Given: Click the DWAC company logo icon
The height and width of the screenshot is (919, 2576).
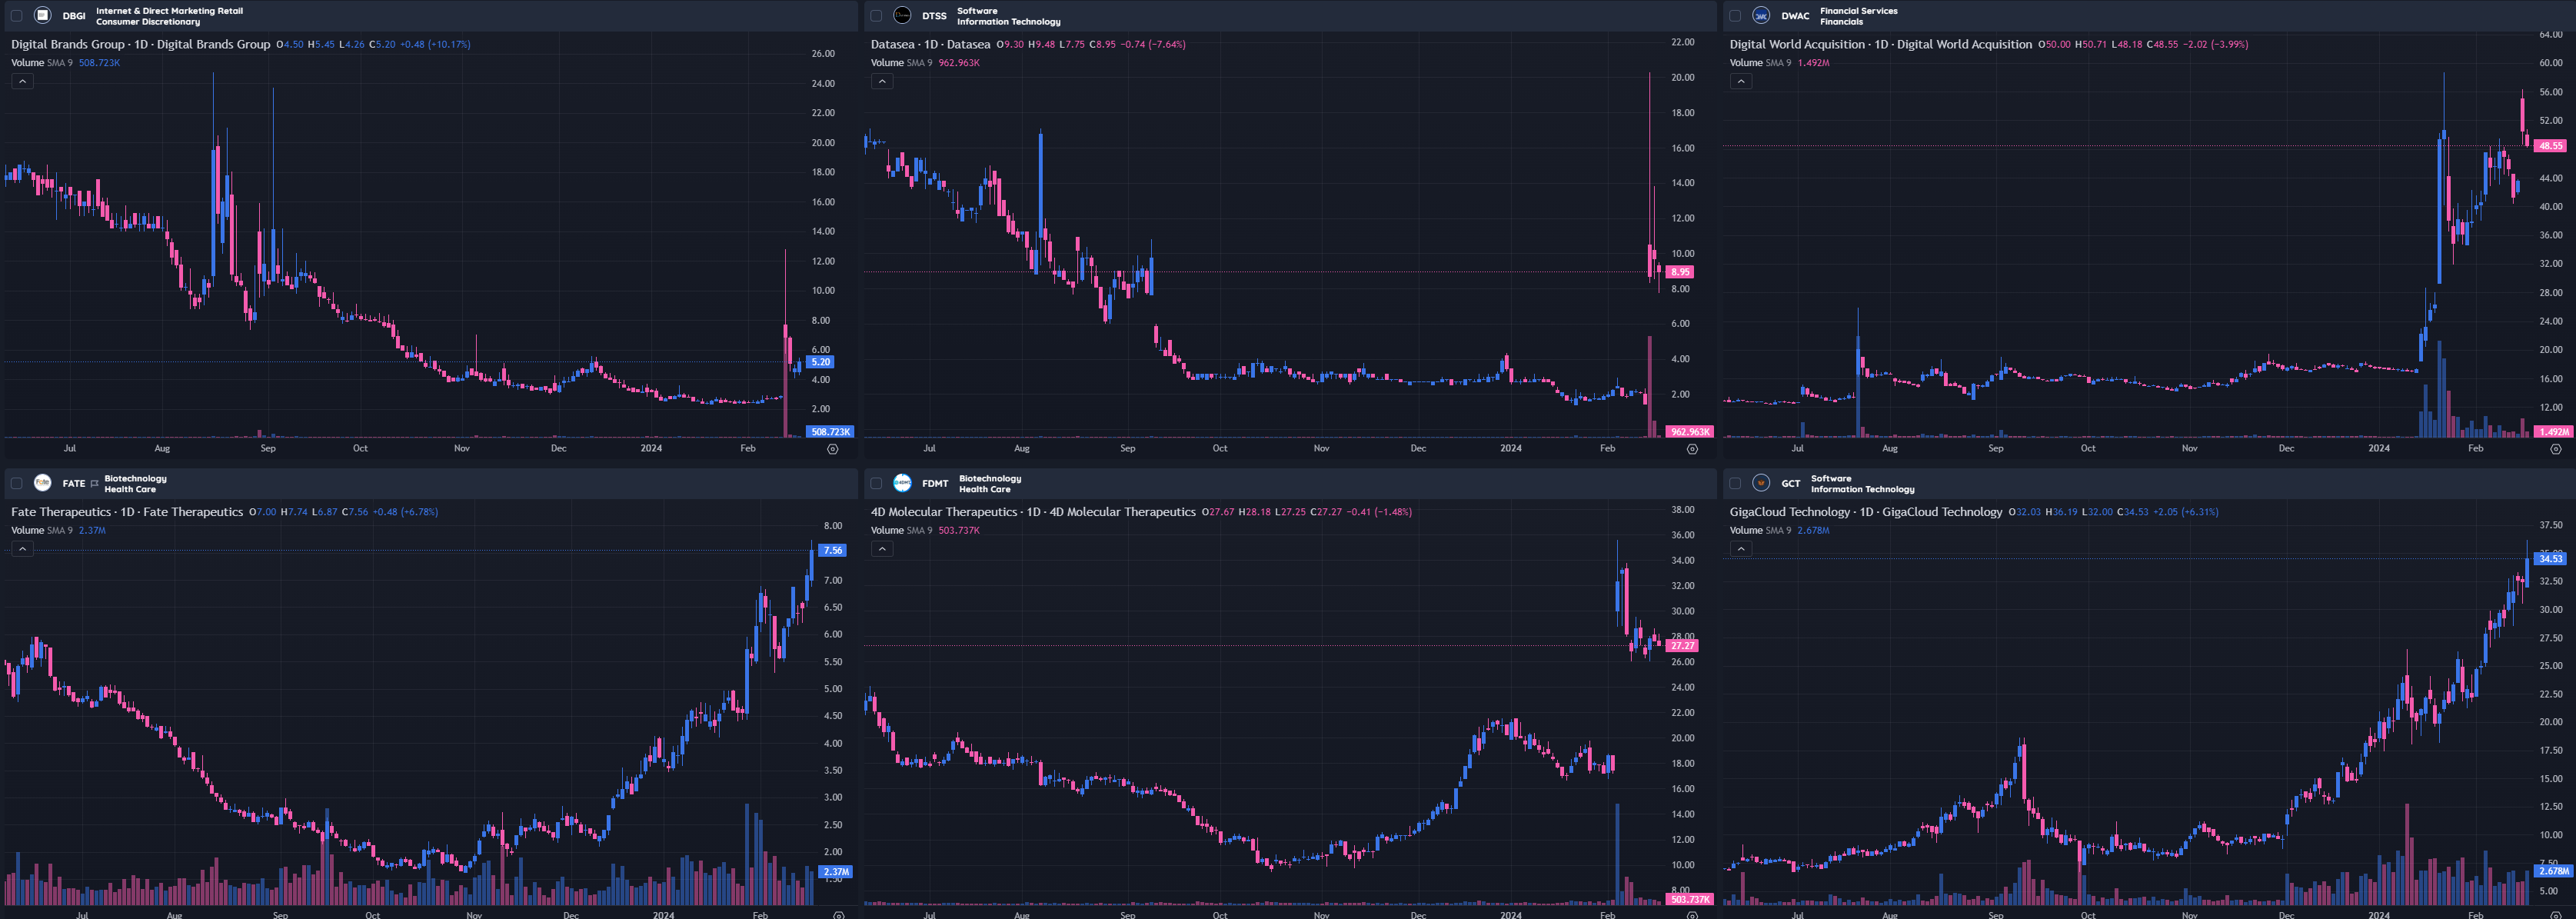Looking at the screenshot, I should 1761,15.
